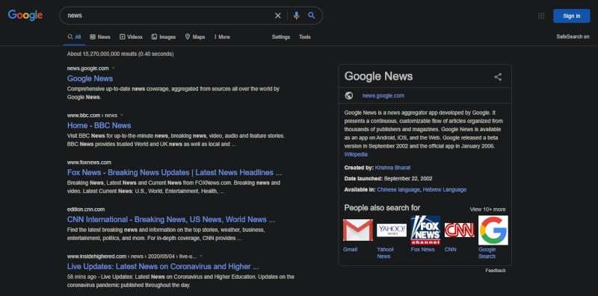Open the Chinese language link

398,189
